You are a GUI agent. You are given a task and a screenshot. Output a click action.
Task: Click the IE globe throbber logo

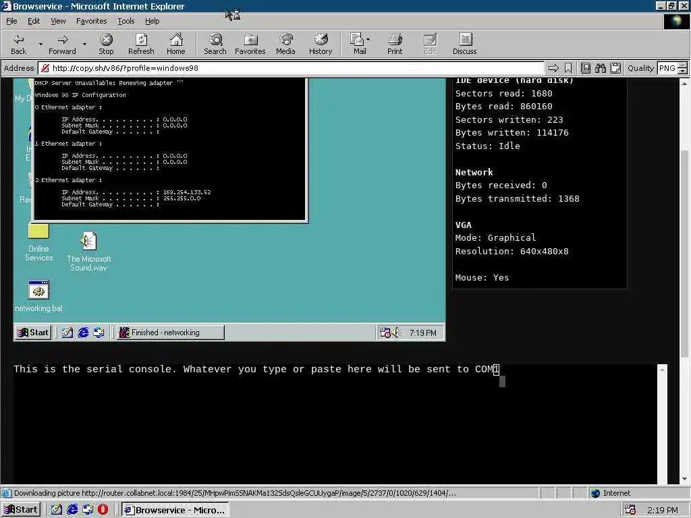(676, 22)
